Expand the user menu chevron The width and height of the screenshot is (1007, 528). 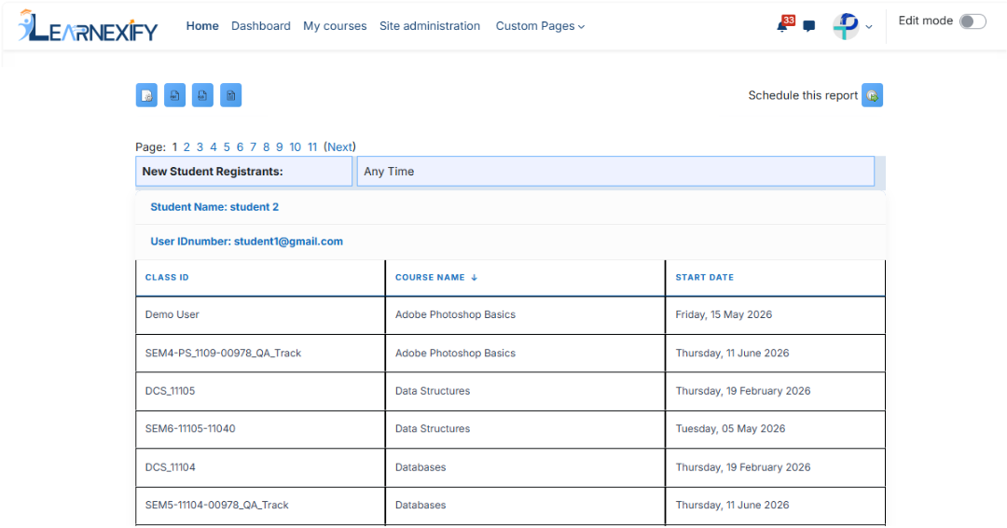869,27
